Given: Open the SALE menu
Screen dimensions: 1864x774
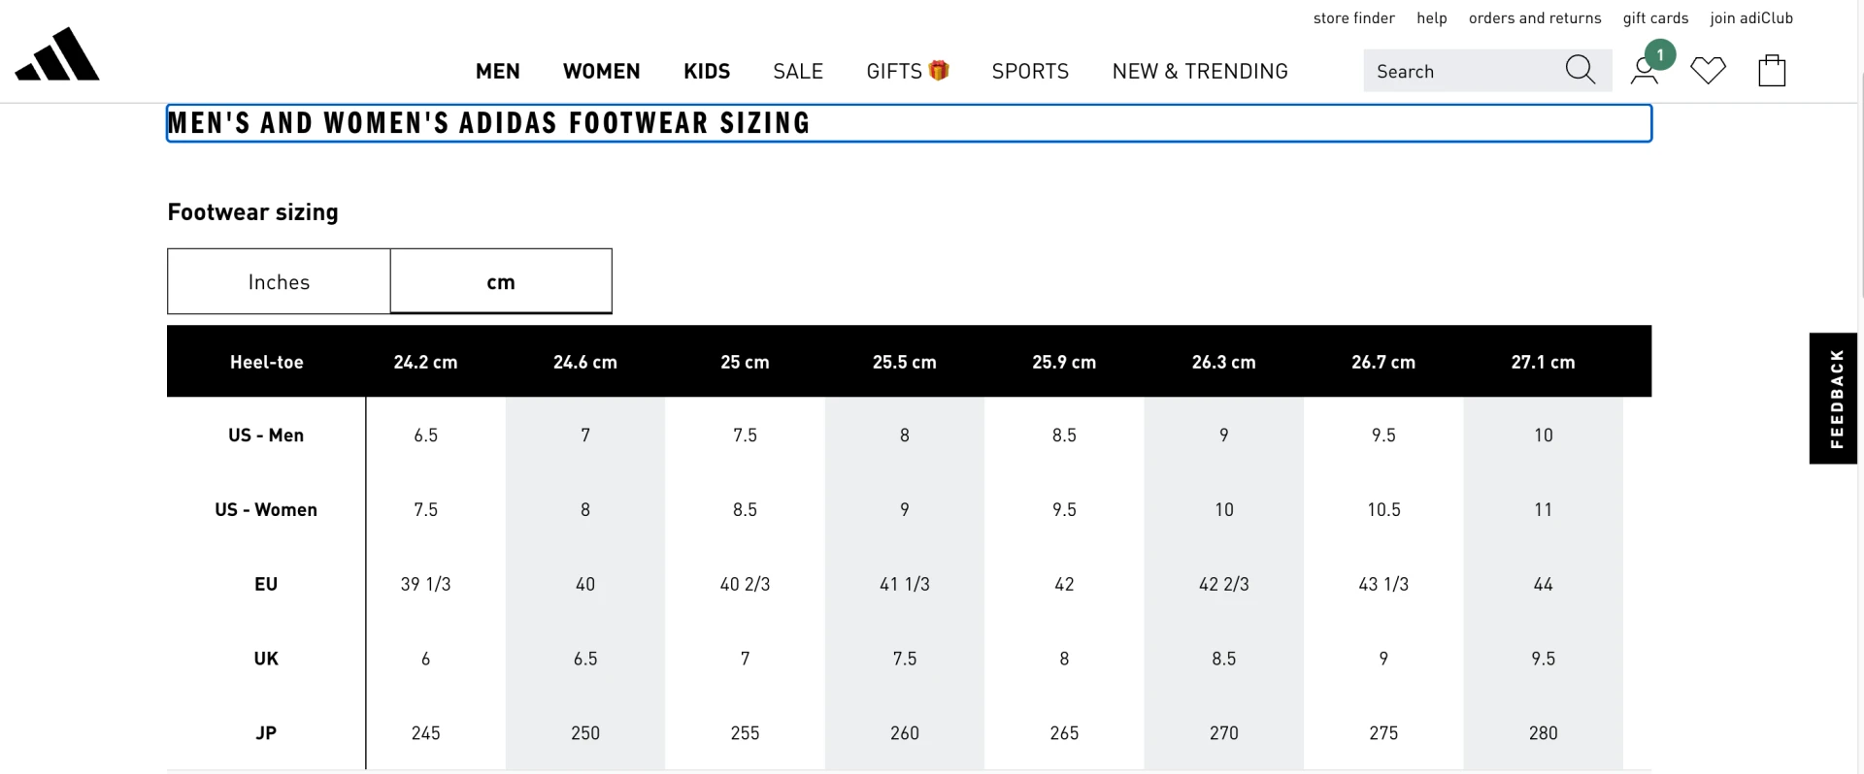Looking at the screenshot, I should pos(798,71).
